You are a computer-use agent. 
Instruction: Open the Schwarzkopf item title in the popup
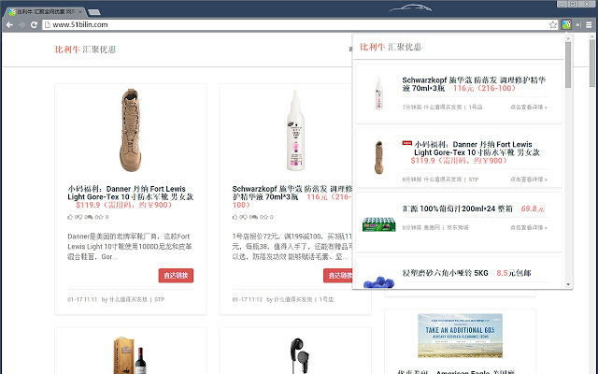(x=474, y=84)
